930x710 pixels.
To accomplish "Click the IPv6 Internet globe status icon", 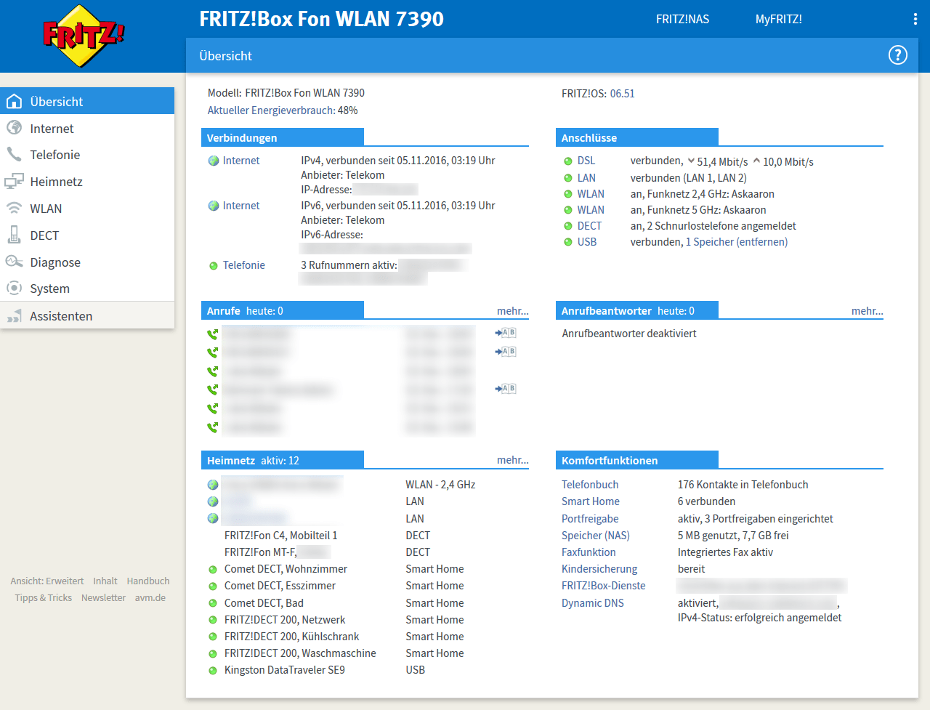I will tap(214, 206).
